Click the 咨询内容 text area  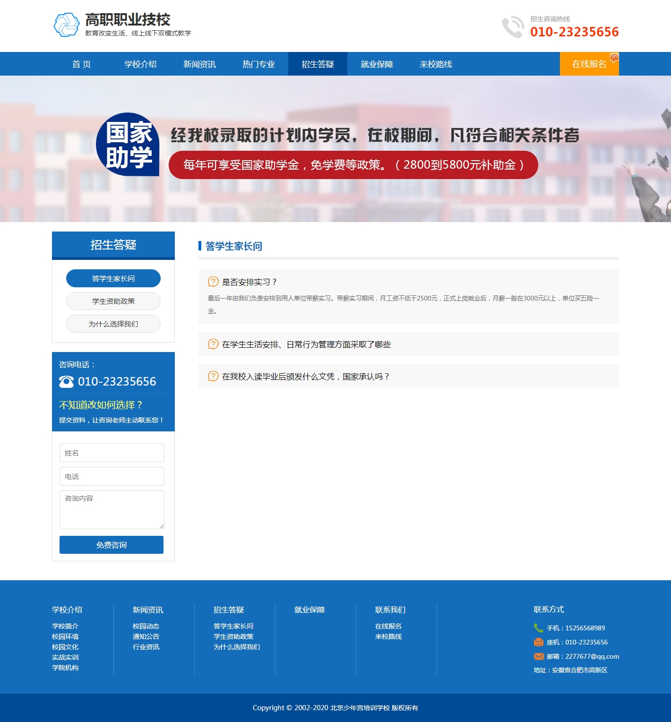click(112, 509)
